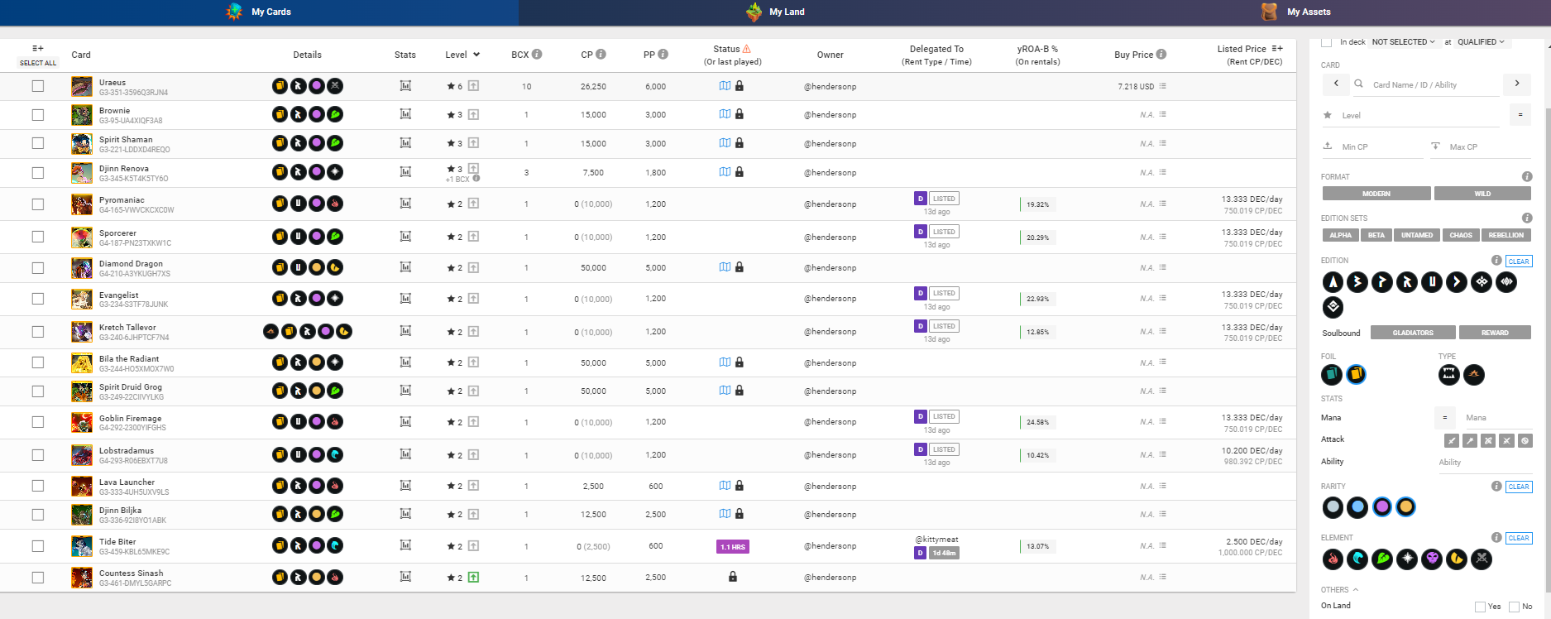Filter by regular foil icon

(x=1332, y=375)
